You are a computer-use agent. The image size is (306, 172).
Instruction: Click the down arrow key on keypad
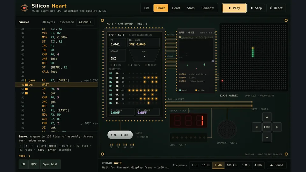(x=267, y=137)
